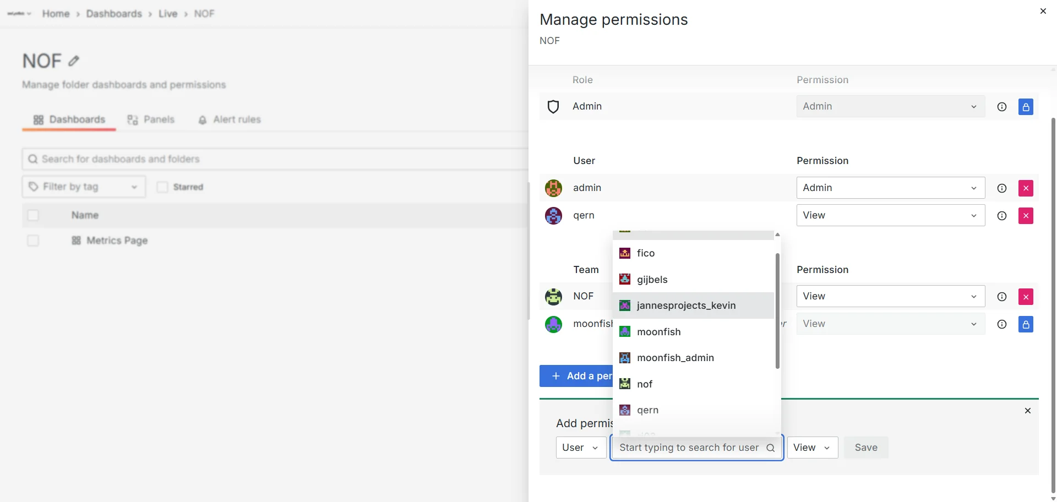
Task: Select jannesprojects_kevin from user list
Action: [686, 305]
